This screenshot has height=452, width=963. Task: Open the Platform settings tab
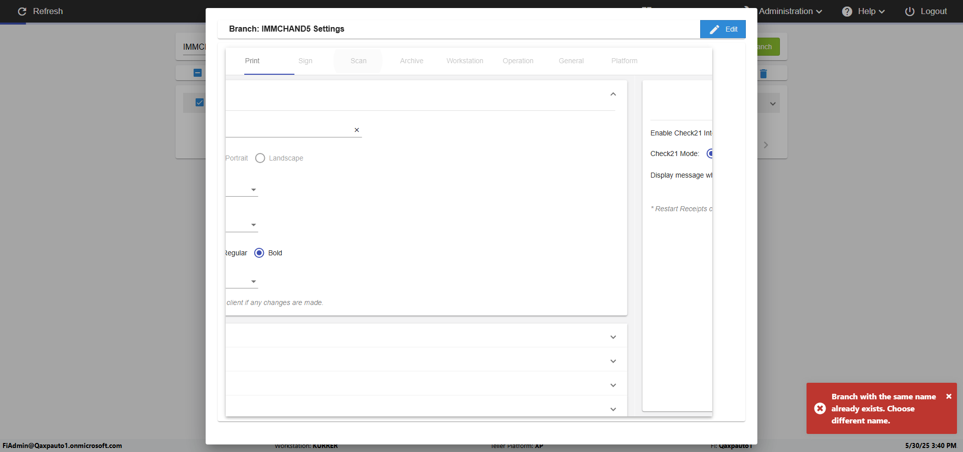point(624,61)
